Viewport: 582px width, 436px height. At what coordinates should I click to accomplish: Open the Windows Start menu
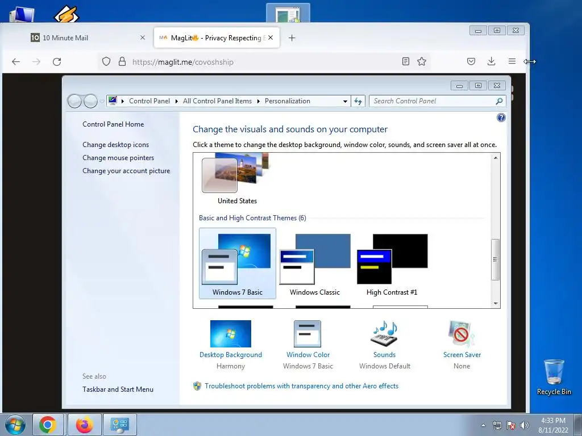coord(15,425)
